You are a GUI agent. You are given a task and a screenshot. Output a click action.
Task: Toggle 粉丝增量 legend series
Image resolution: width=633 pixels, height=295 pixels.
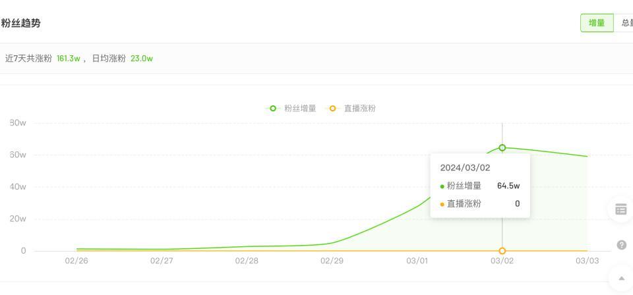(x=291, y=109)
